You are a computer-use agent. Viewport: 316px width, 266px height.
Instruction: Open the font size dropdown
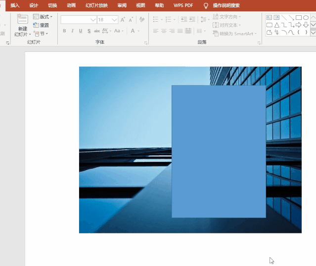click(115, 20)
